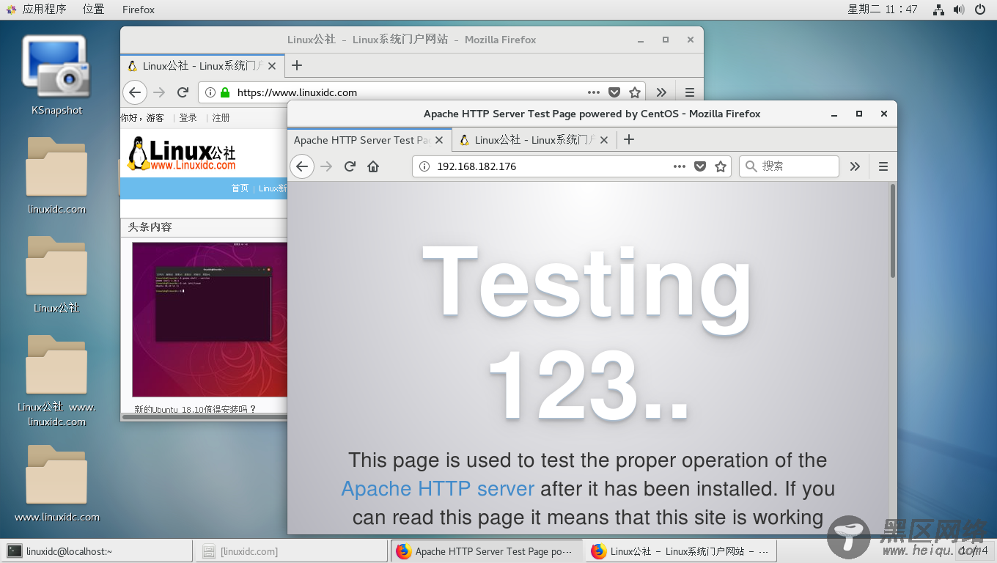997x563 pixels.
Task: Select the www.linuxidc.com desktop folder
Action: [56, 484]
